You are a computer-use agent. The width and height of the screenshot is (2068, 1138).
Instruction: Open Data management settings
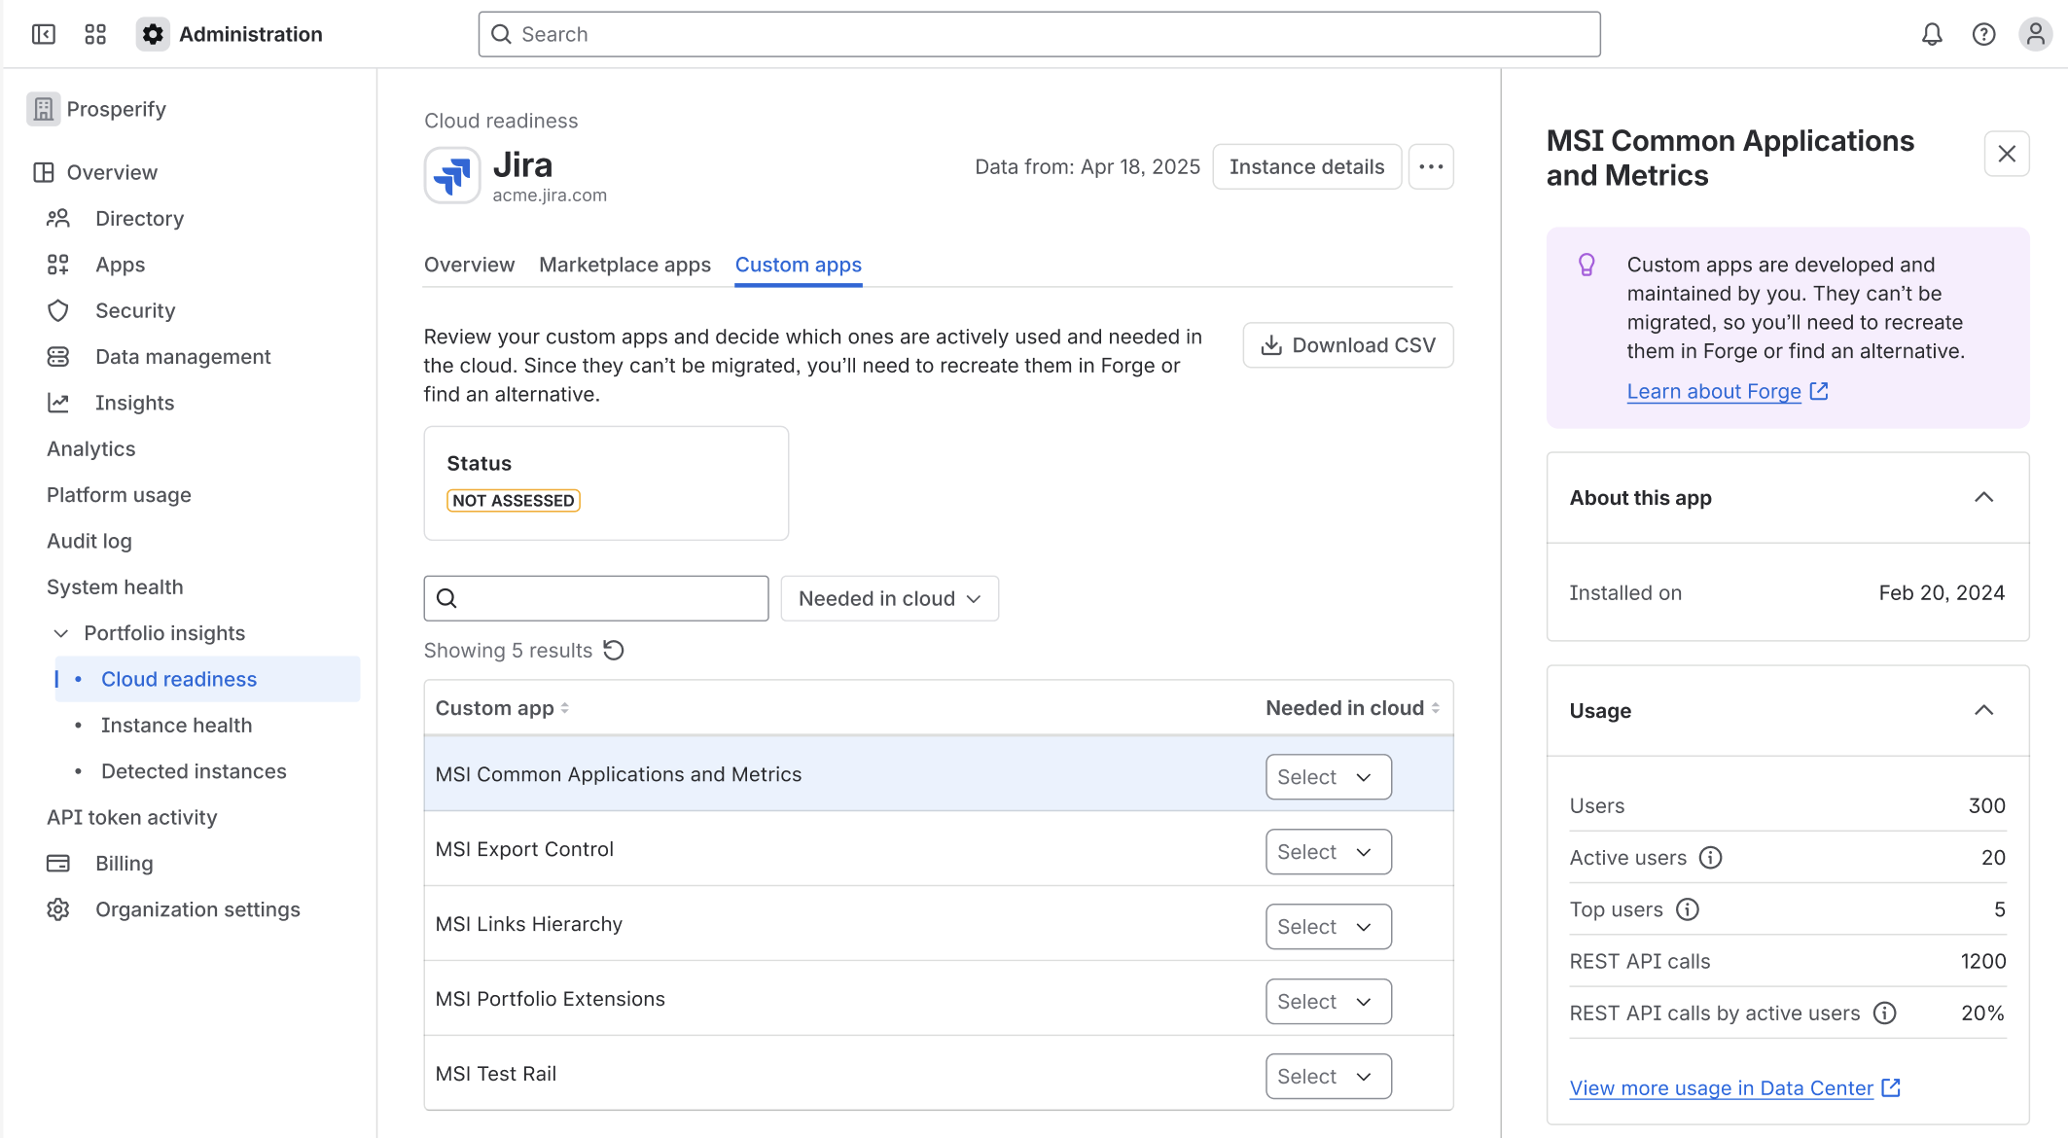[x=183, y=356]
